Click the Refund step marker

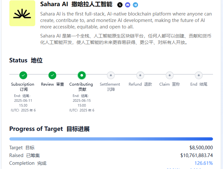point(140,75)
